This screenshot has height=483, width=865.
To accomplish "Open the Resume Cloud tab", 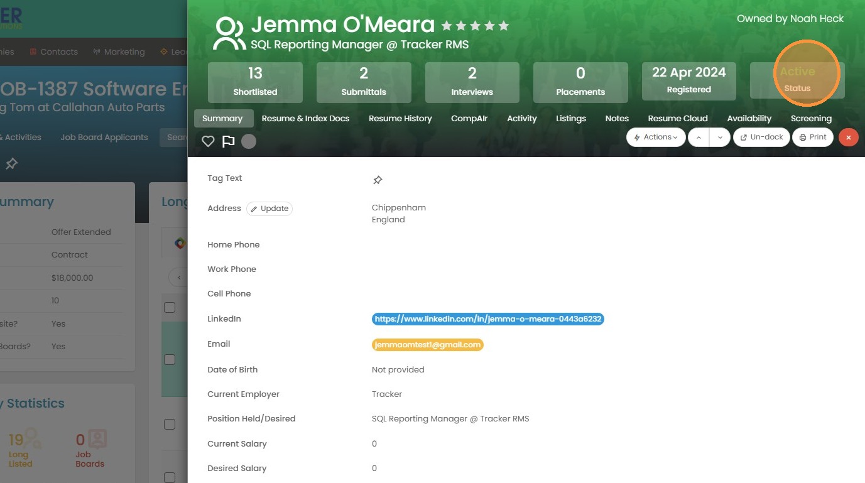I will click(678, 118).
